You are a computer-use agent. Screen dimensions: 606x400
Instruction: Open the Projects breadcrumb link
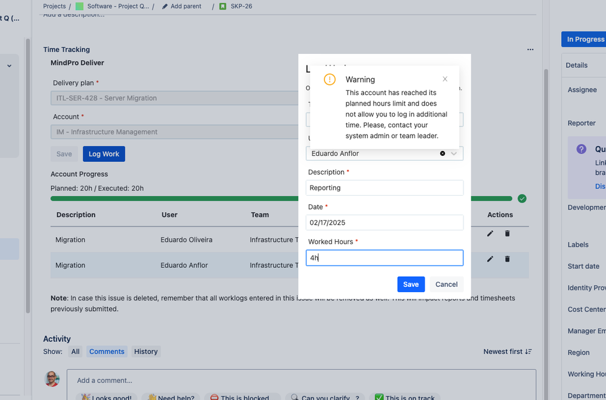55,6
